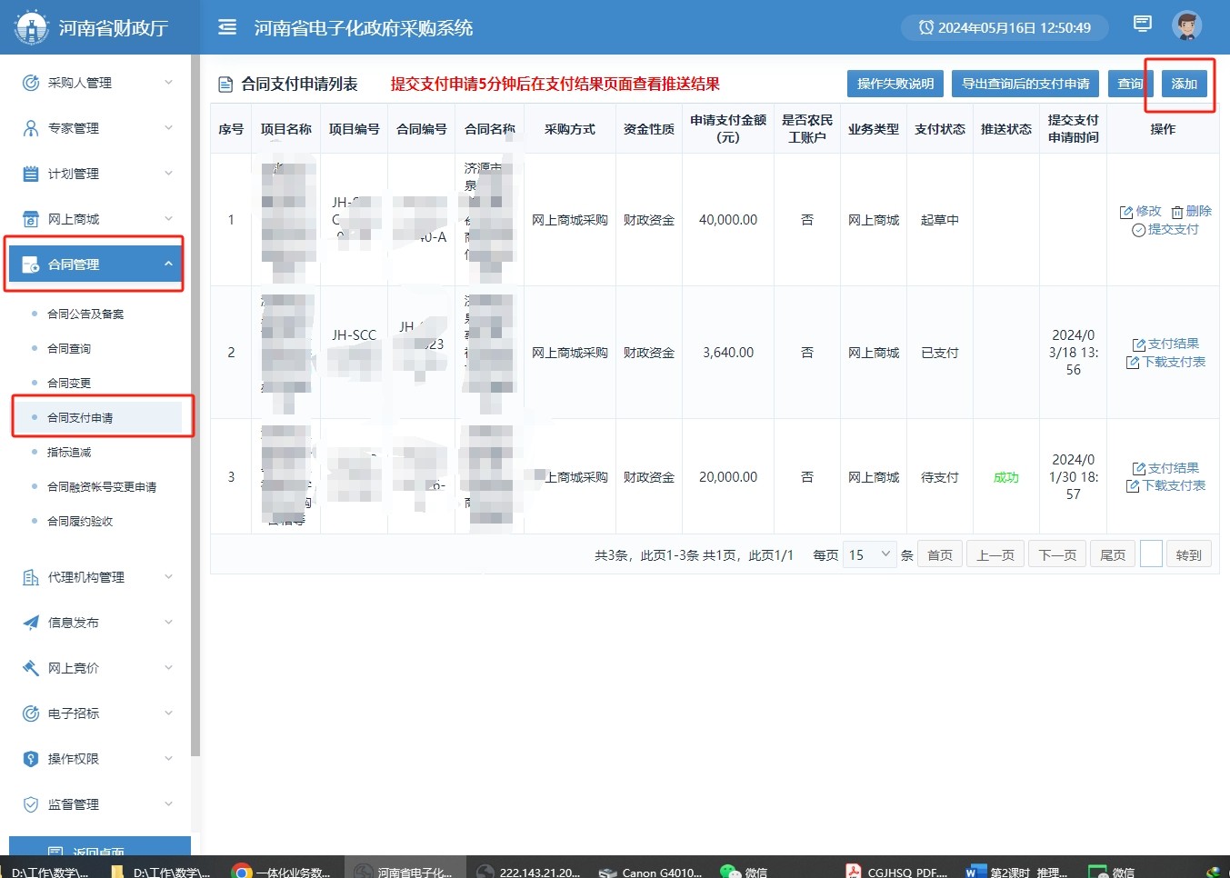Click the 代理机构管理 building icon
Viewport: 1230px width, 878px height.
tap(31, 577)
